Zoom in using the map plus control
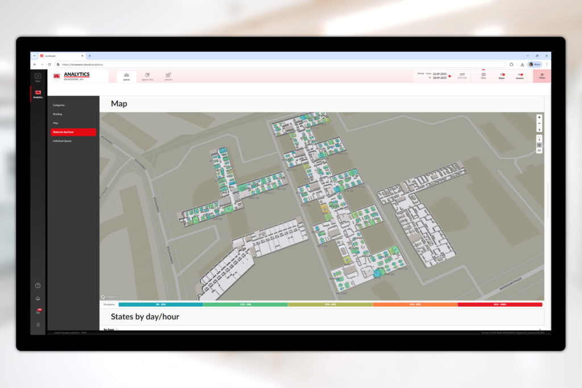Image resolution: width=582 pixels, height=388 pixels. tap(539, 118)
